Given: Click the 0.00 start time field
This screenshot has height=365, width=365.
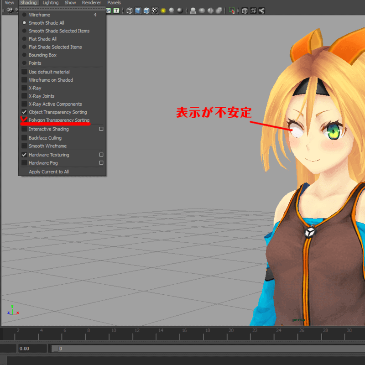Looking at the screenshot, I should (32, 349).
